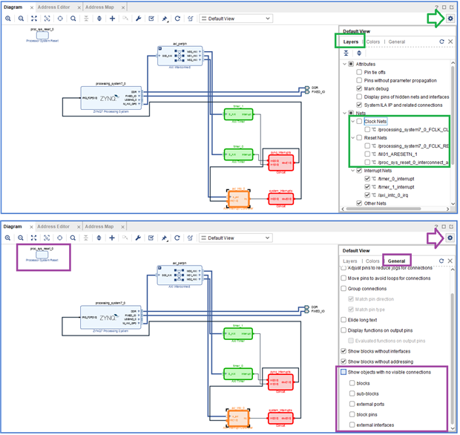Click expand all icon in Layers panel
Viewport: 460px width, 435px height.
point(359,53)
